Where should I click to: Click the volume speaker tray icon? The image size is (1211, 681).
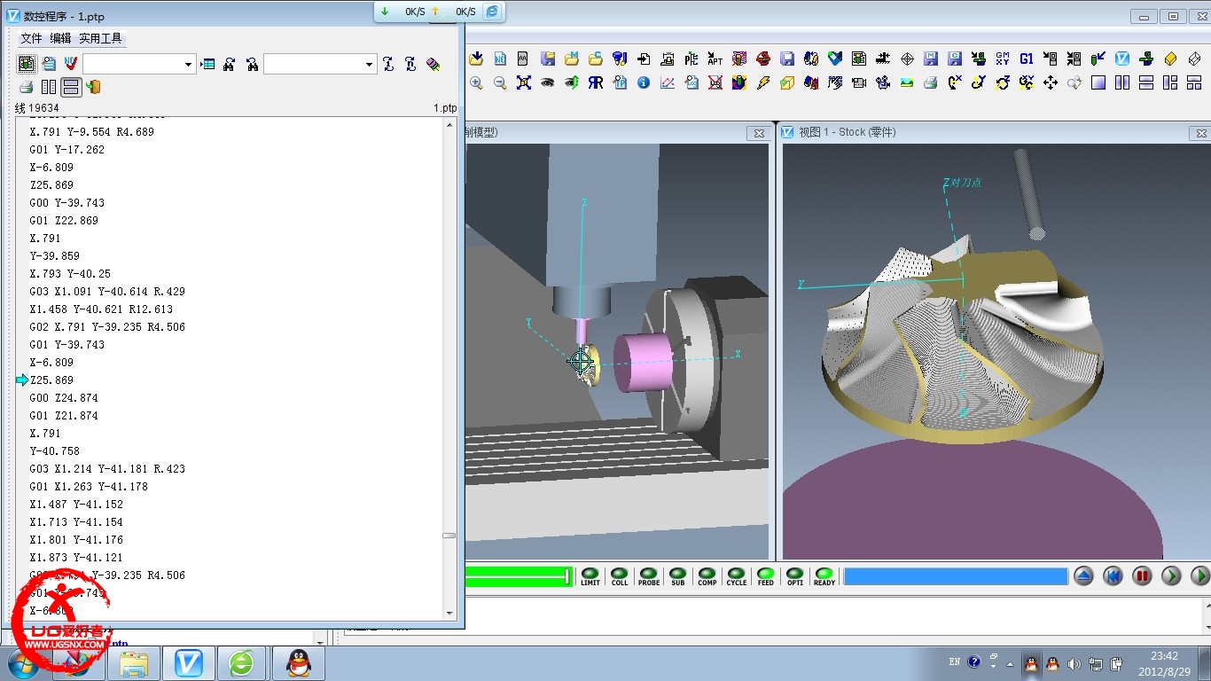pos(1074,663)
